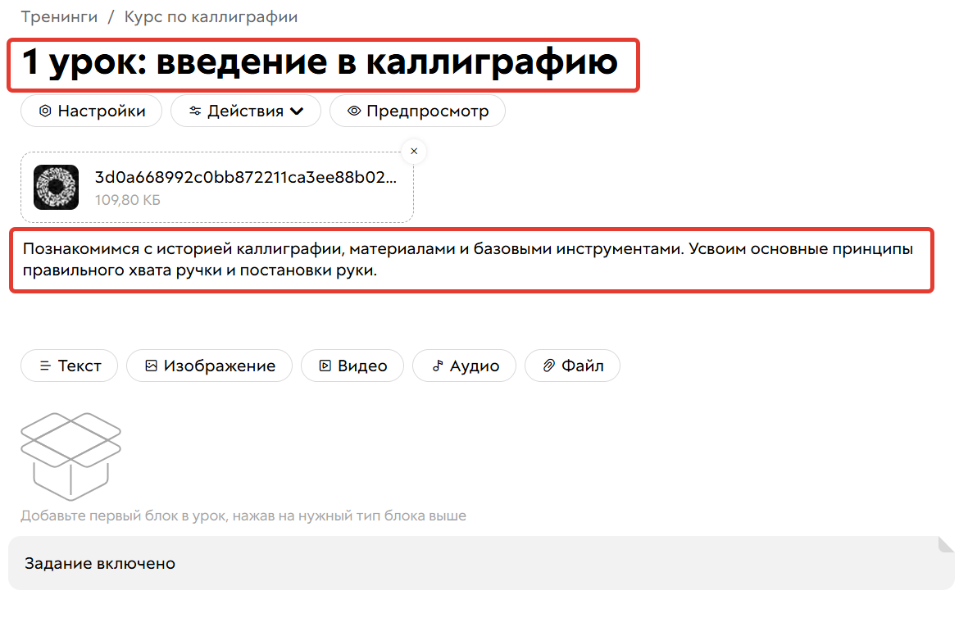Click the Файл paperclip icon

(548, 366)
